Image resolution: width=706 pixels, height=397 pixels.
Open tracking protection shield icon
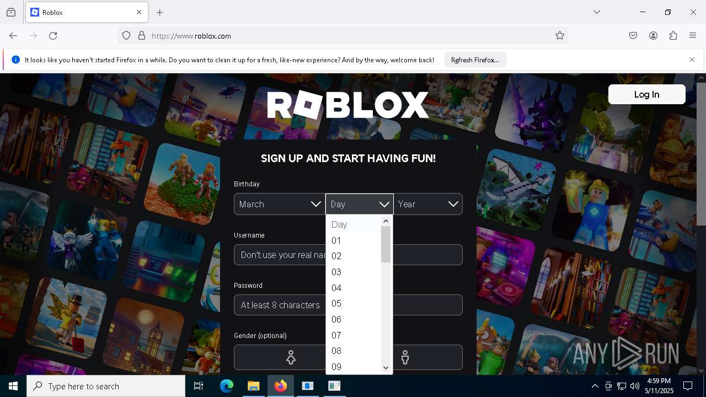click(x=126, y=36)
